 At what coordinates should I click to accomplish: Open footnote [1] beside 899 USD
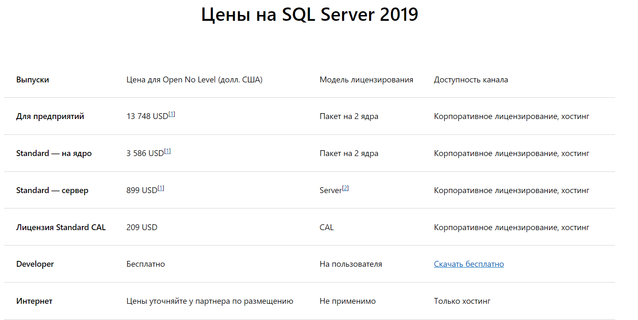pyautogui.click(x=161, y=188)
